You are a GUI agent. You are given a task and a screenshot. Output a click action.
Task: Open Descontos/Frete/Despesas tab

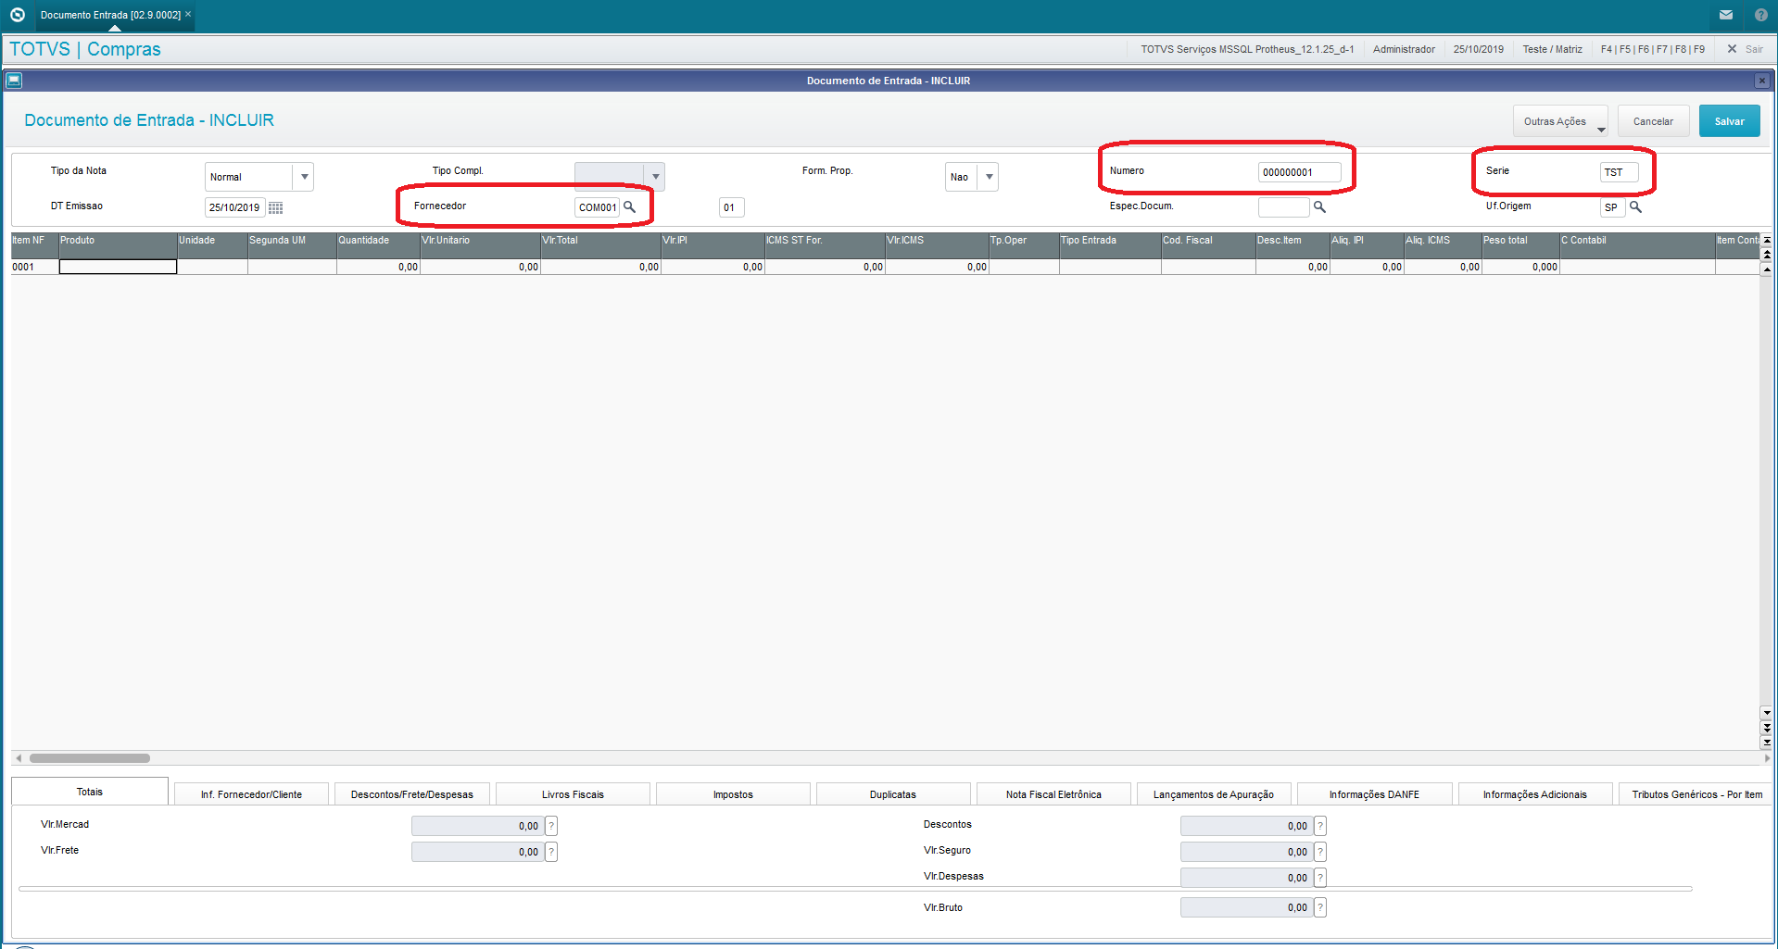coord(412,794)
